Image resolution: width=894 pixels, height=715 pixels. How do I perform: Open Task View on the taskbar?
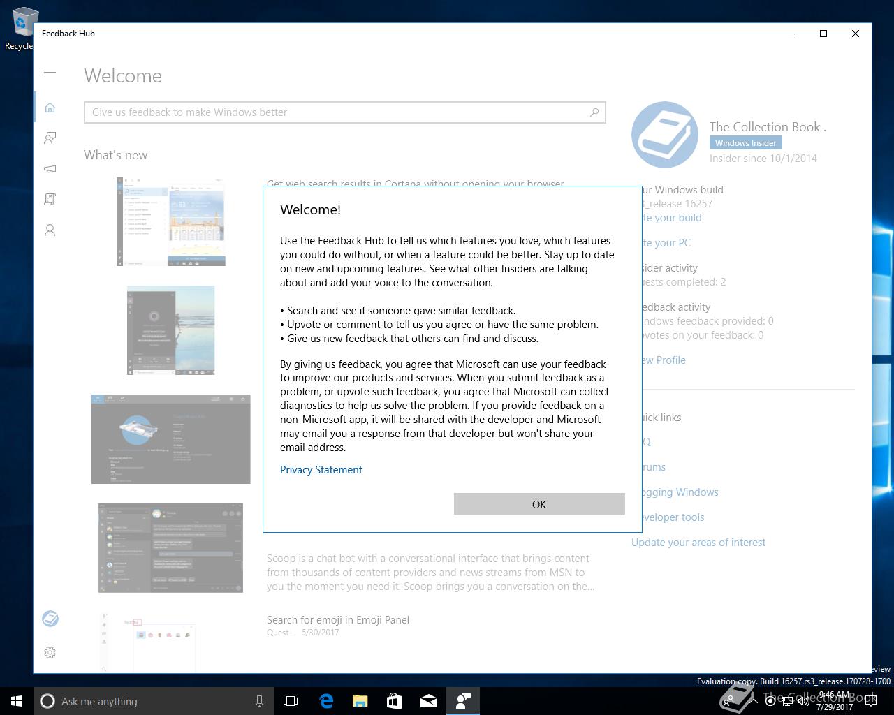[291, 701]
